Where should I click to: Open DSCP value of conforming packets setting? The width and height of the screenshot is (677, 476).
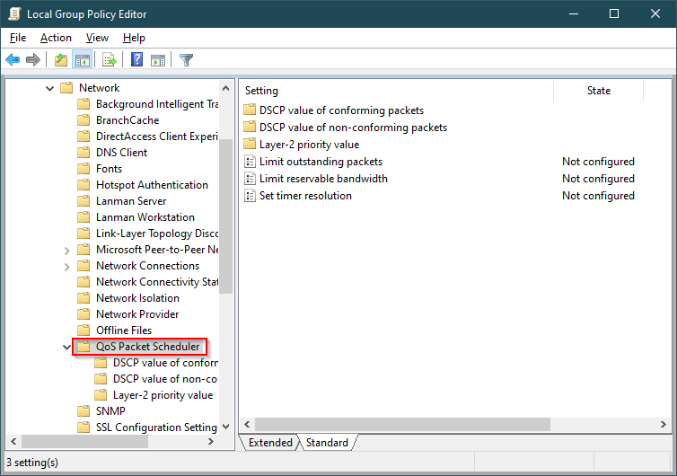tap(341, 110)
